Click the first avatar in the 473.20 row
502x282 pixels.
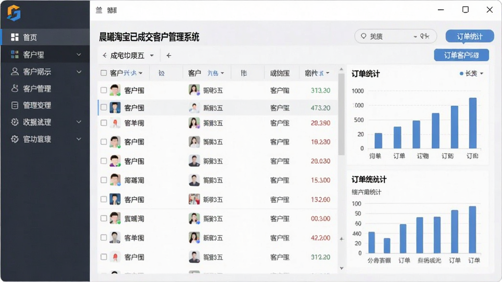115,107
